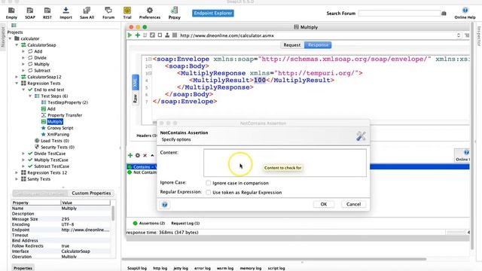Click the help icon in NotContains dialog

pos(164,205)
